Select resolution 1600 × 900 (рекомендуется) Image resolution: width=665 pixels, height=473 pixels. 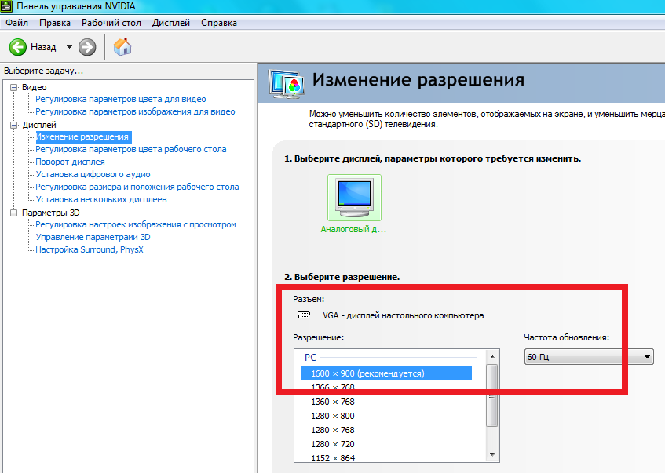pos(386,373)
